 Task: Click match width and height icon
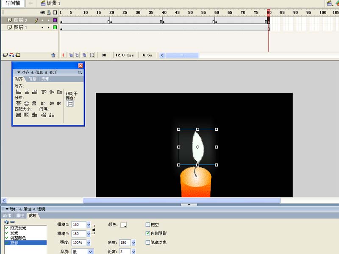point(34,115)
